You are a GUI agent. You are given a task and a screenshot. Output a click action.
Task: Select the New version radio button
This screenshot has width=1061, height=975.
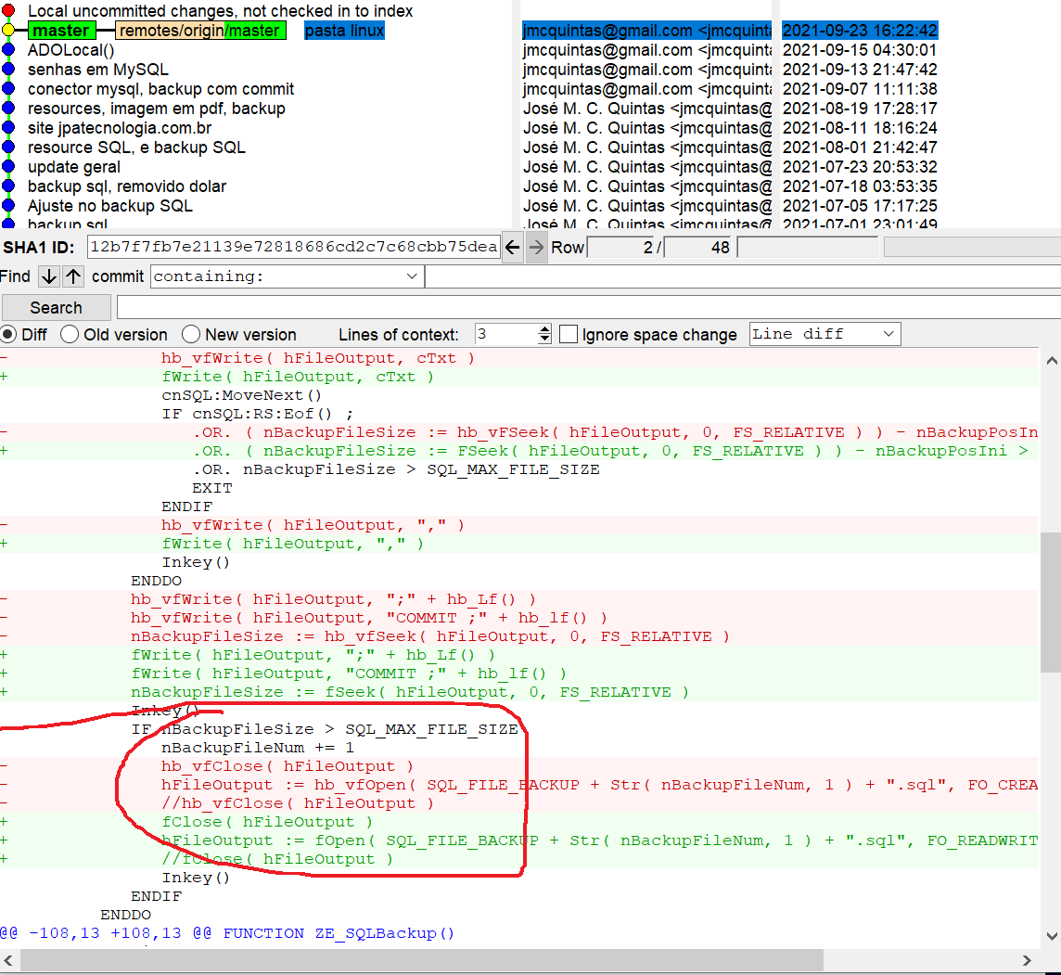click(x=191, y=335)
